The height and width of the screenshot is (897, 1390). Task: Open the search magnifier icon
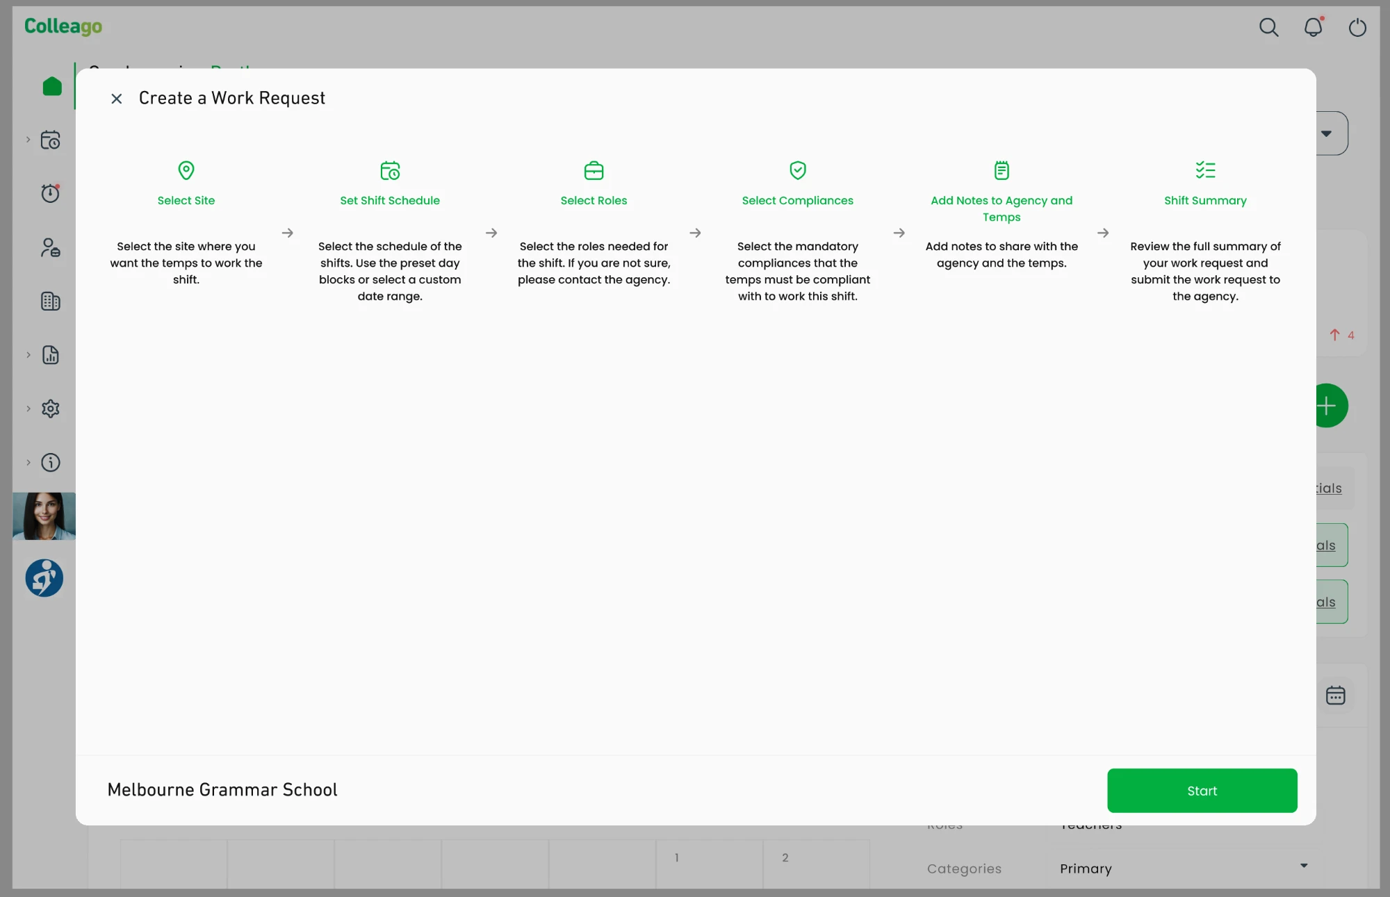click(x=1268, y=27)
